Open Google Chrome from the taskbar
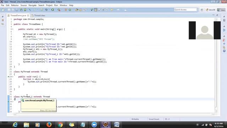The height and width of the screenshot is (128, 227). (x=60, y=125)
